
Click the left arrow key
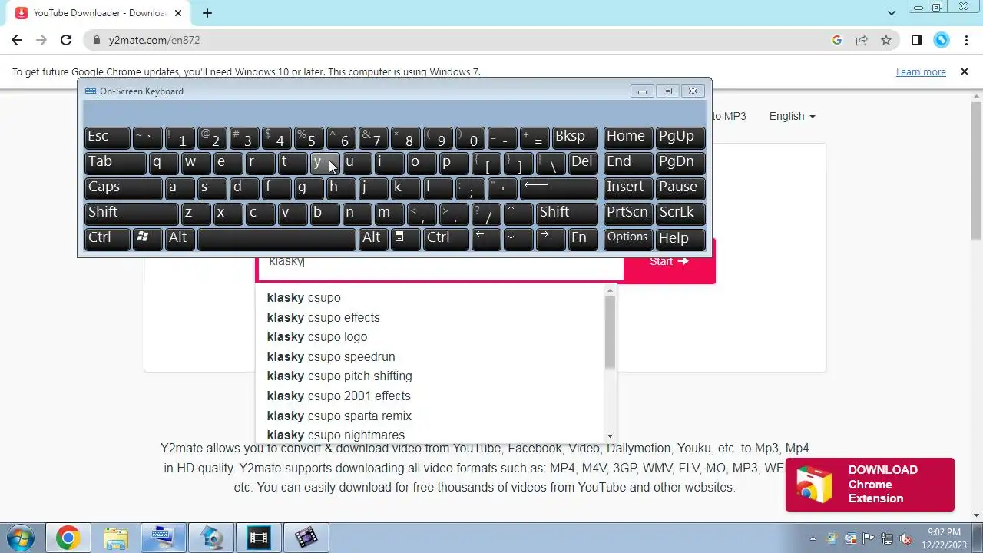(x=486, y=238)
